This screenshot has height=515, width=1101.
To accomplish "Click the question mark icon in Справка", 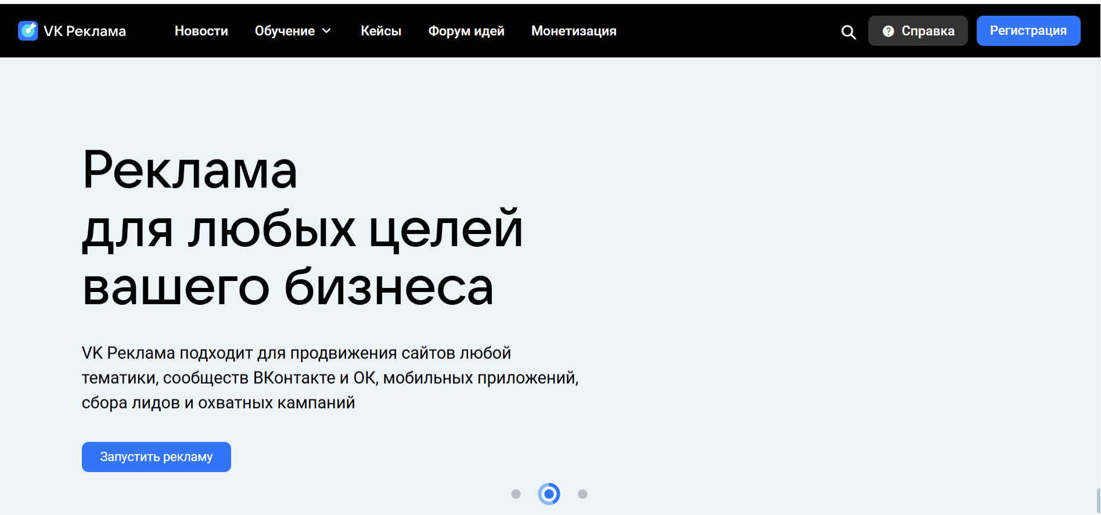I will pos(888,31).
